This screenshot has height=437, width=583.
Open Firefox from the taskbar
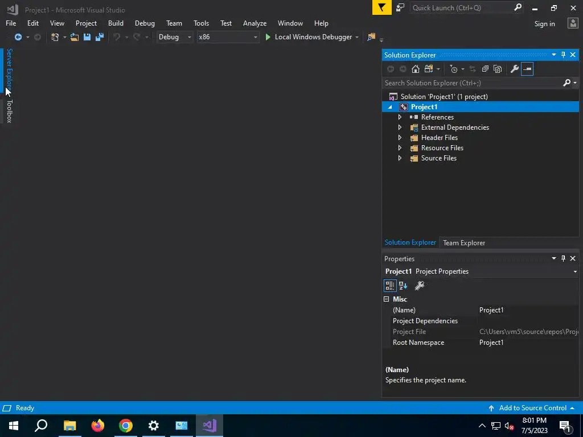coord(98,426)
